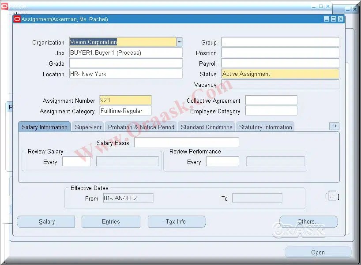Click the Assignment Number field showing 923
The image size is (361, 265).
click(125, 100)
